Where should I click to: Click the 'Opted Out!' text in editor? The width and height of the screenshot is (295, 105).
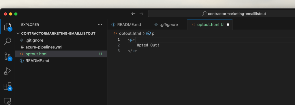pos(148,45)
